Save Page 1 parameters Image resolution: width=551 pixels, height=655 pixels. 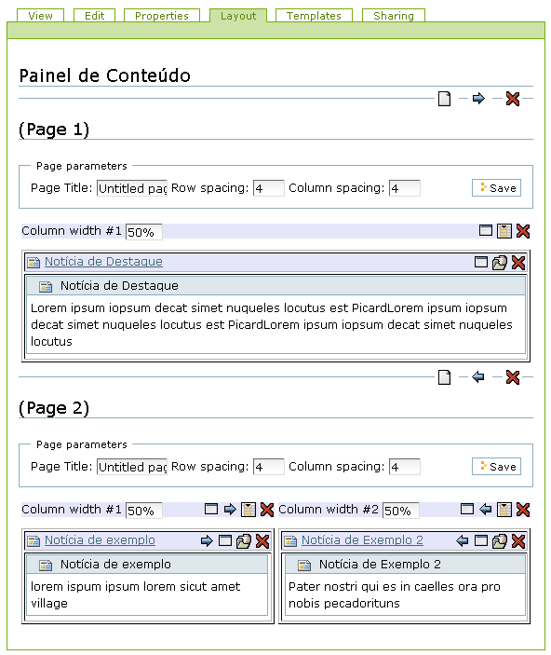(x=496, y=188)
